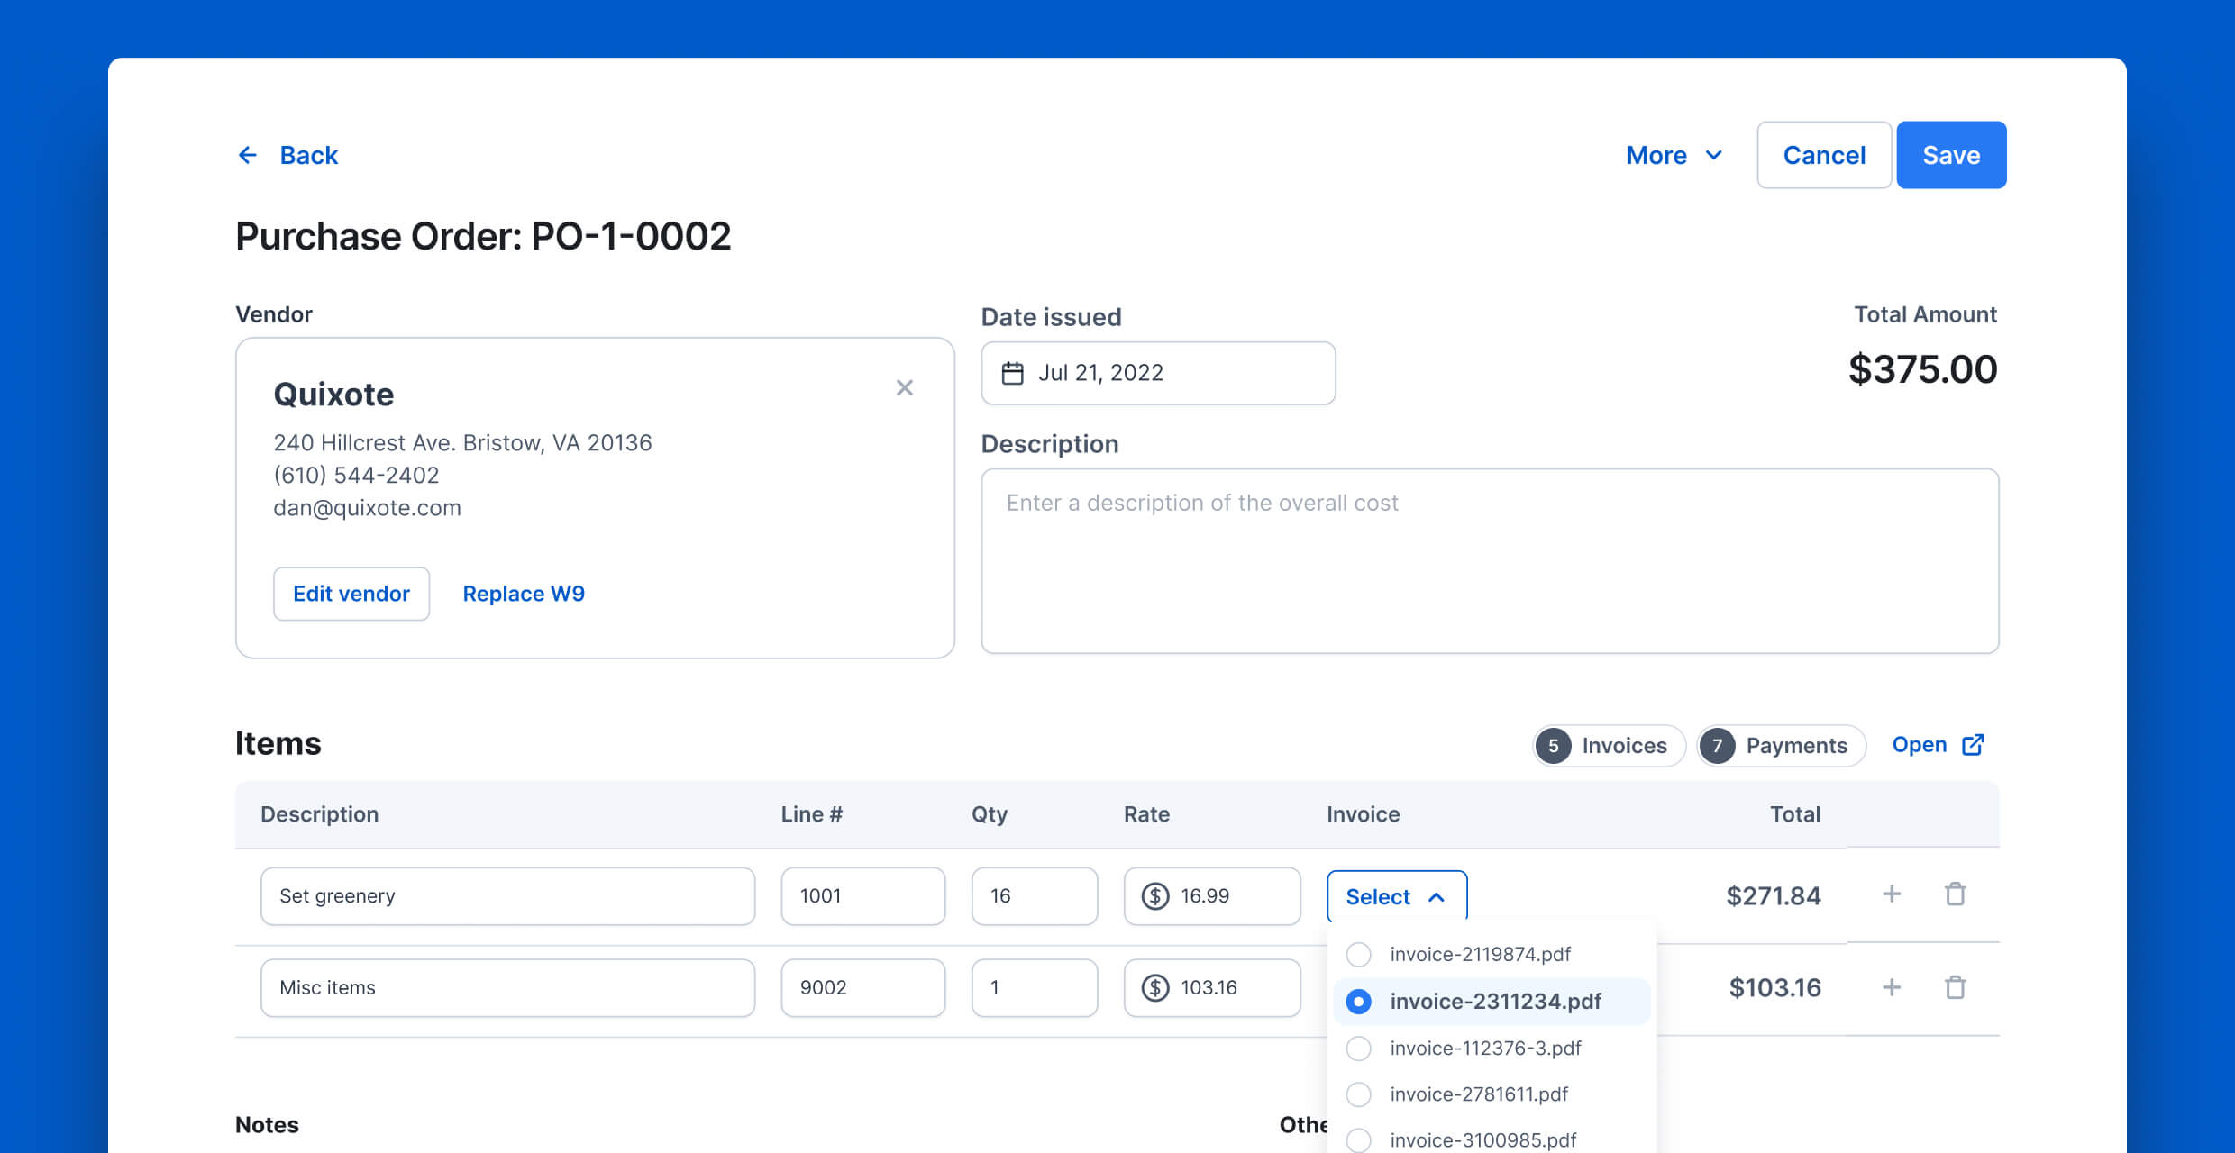Click the total amount $375.00
The image size is (2235, 1153).
click(1922, 369)
